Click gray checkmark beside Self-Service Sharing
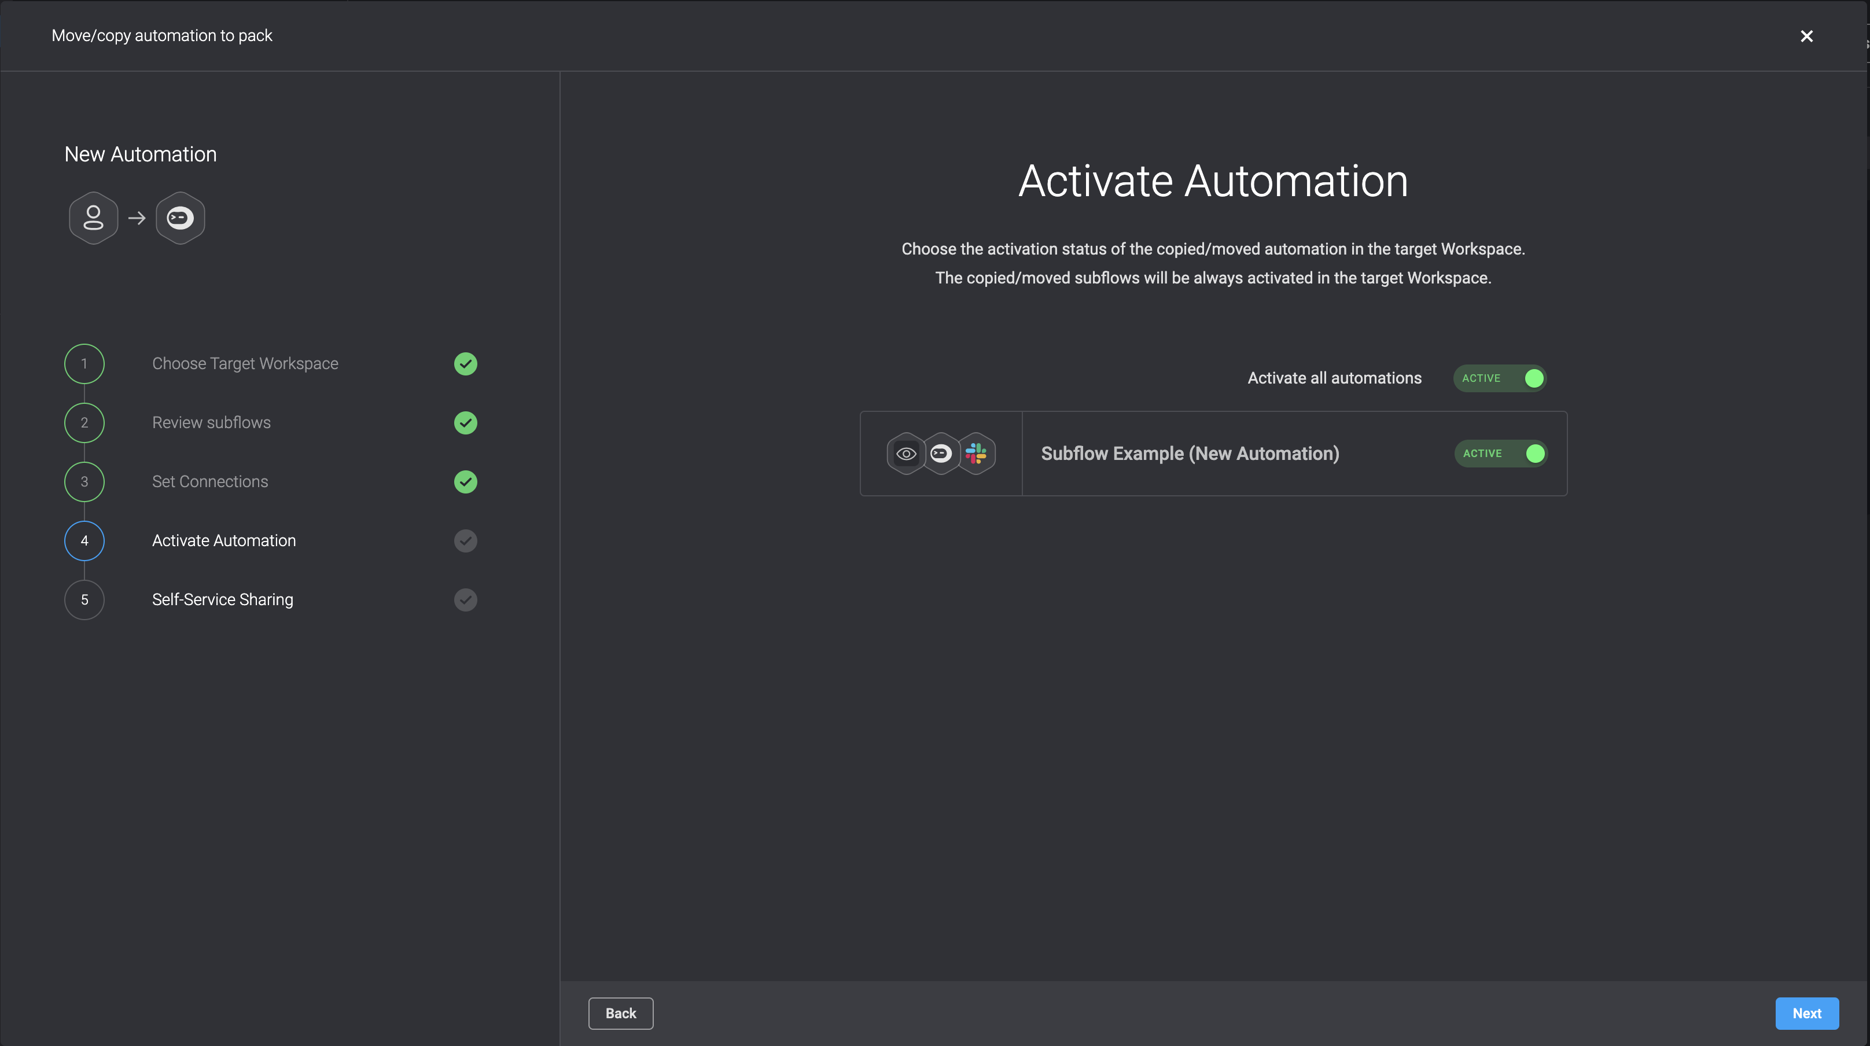 click(x=465, y=599)
